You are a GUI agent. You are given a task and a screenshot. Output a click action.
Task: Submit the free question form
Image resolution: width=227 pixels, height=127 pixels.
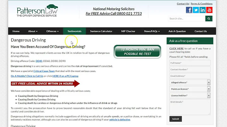click(x=176, y=119)
